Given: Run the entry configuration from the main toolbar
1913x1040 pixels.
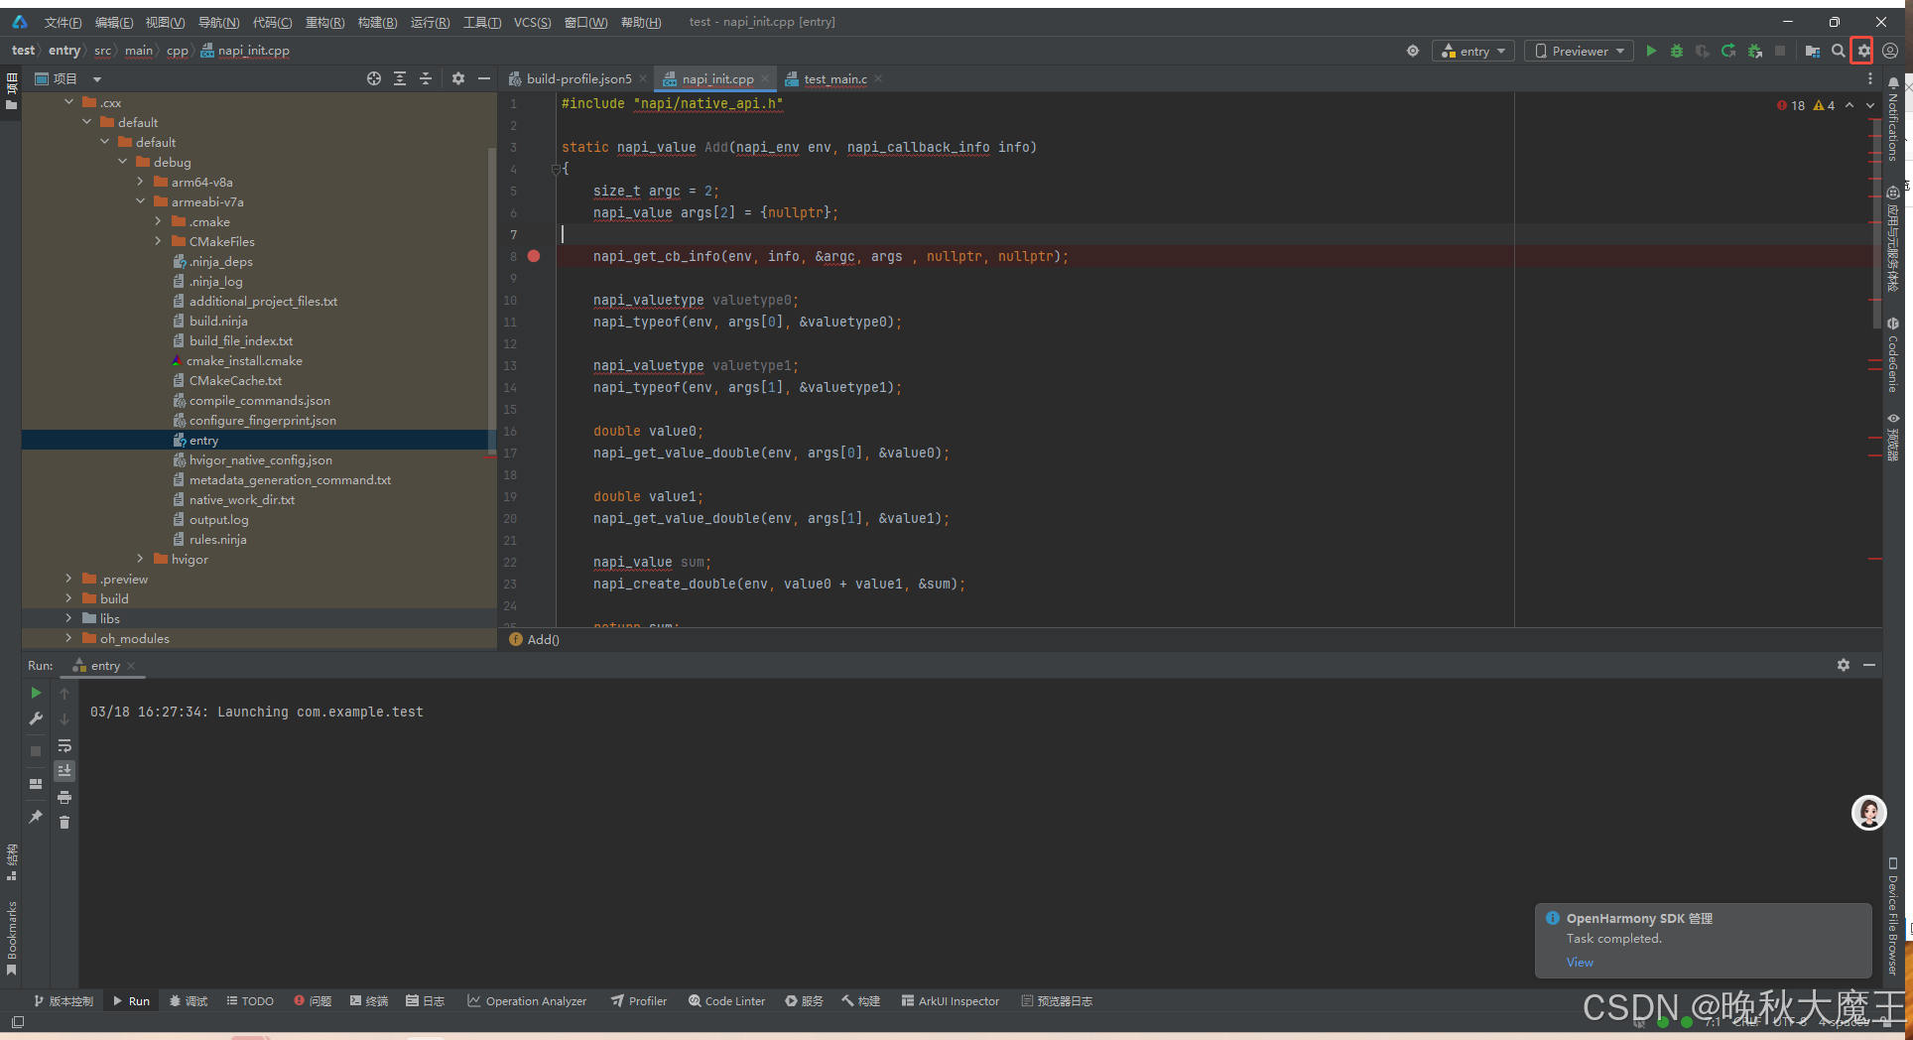Looking at the screenshot, I should pyautogui.click(x=1651, y=51).
